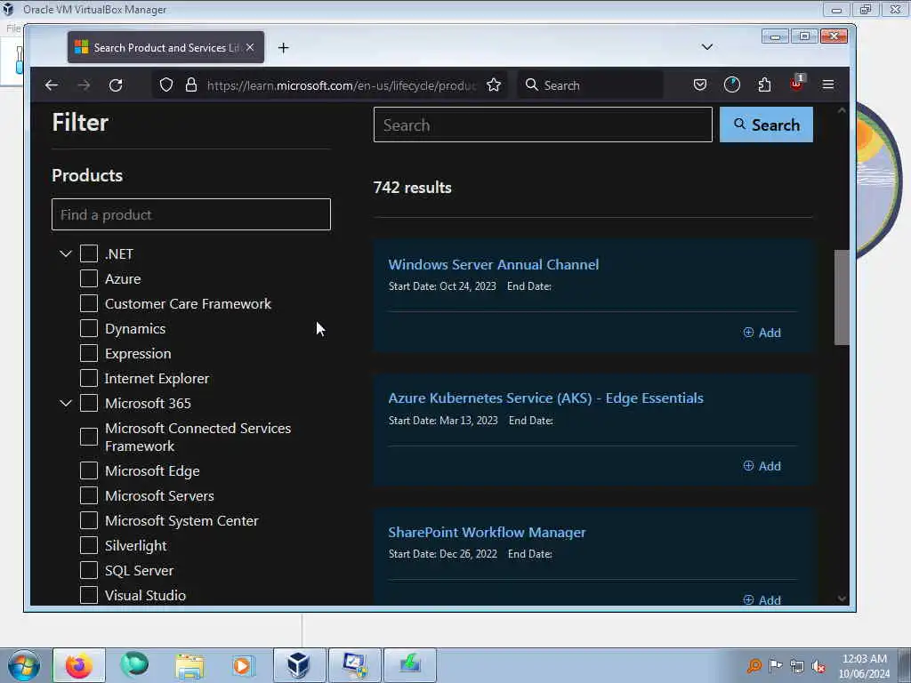Reload the page with the refresh icon
This screenshot has width=911, height=683.
[116, 85]
